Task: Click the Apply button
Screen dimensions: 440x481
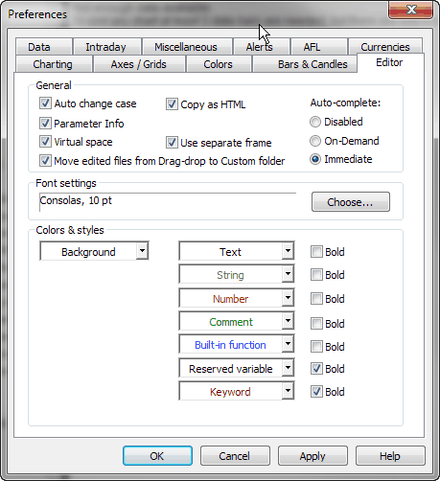Action: click(x=313, y=456)
